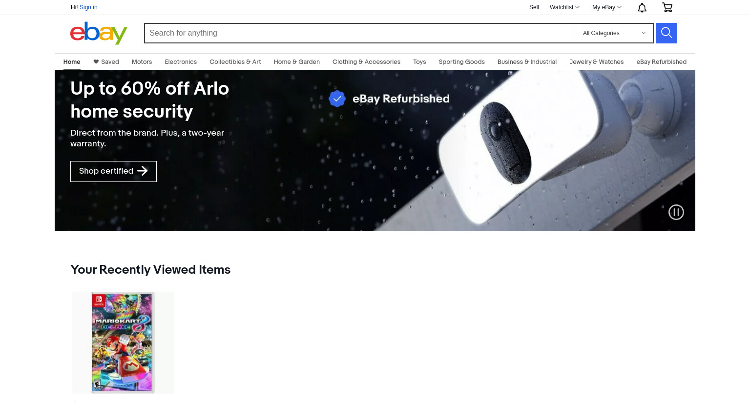Open the Motors category tab
Screen dimensions: 750x402
click(x=142, y=62)
